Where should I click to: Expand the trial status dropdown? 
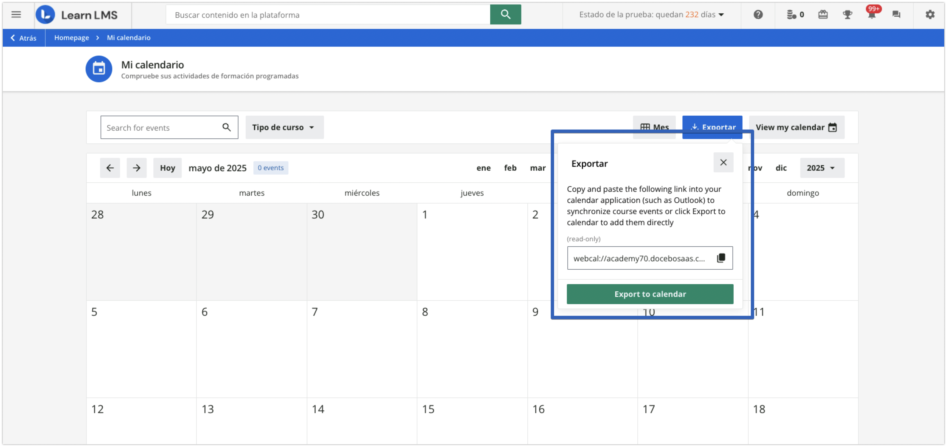(651, 14)
